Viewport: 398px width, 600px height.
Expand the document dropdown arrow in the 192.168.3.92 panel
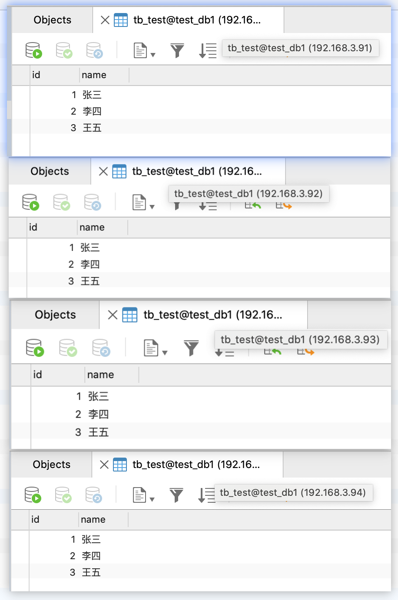(152, 207)
